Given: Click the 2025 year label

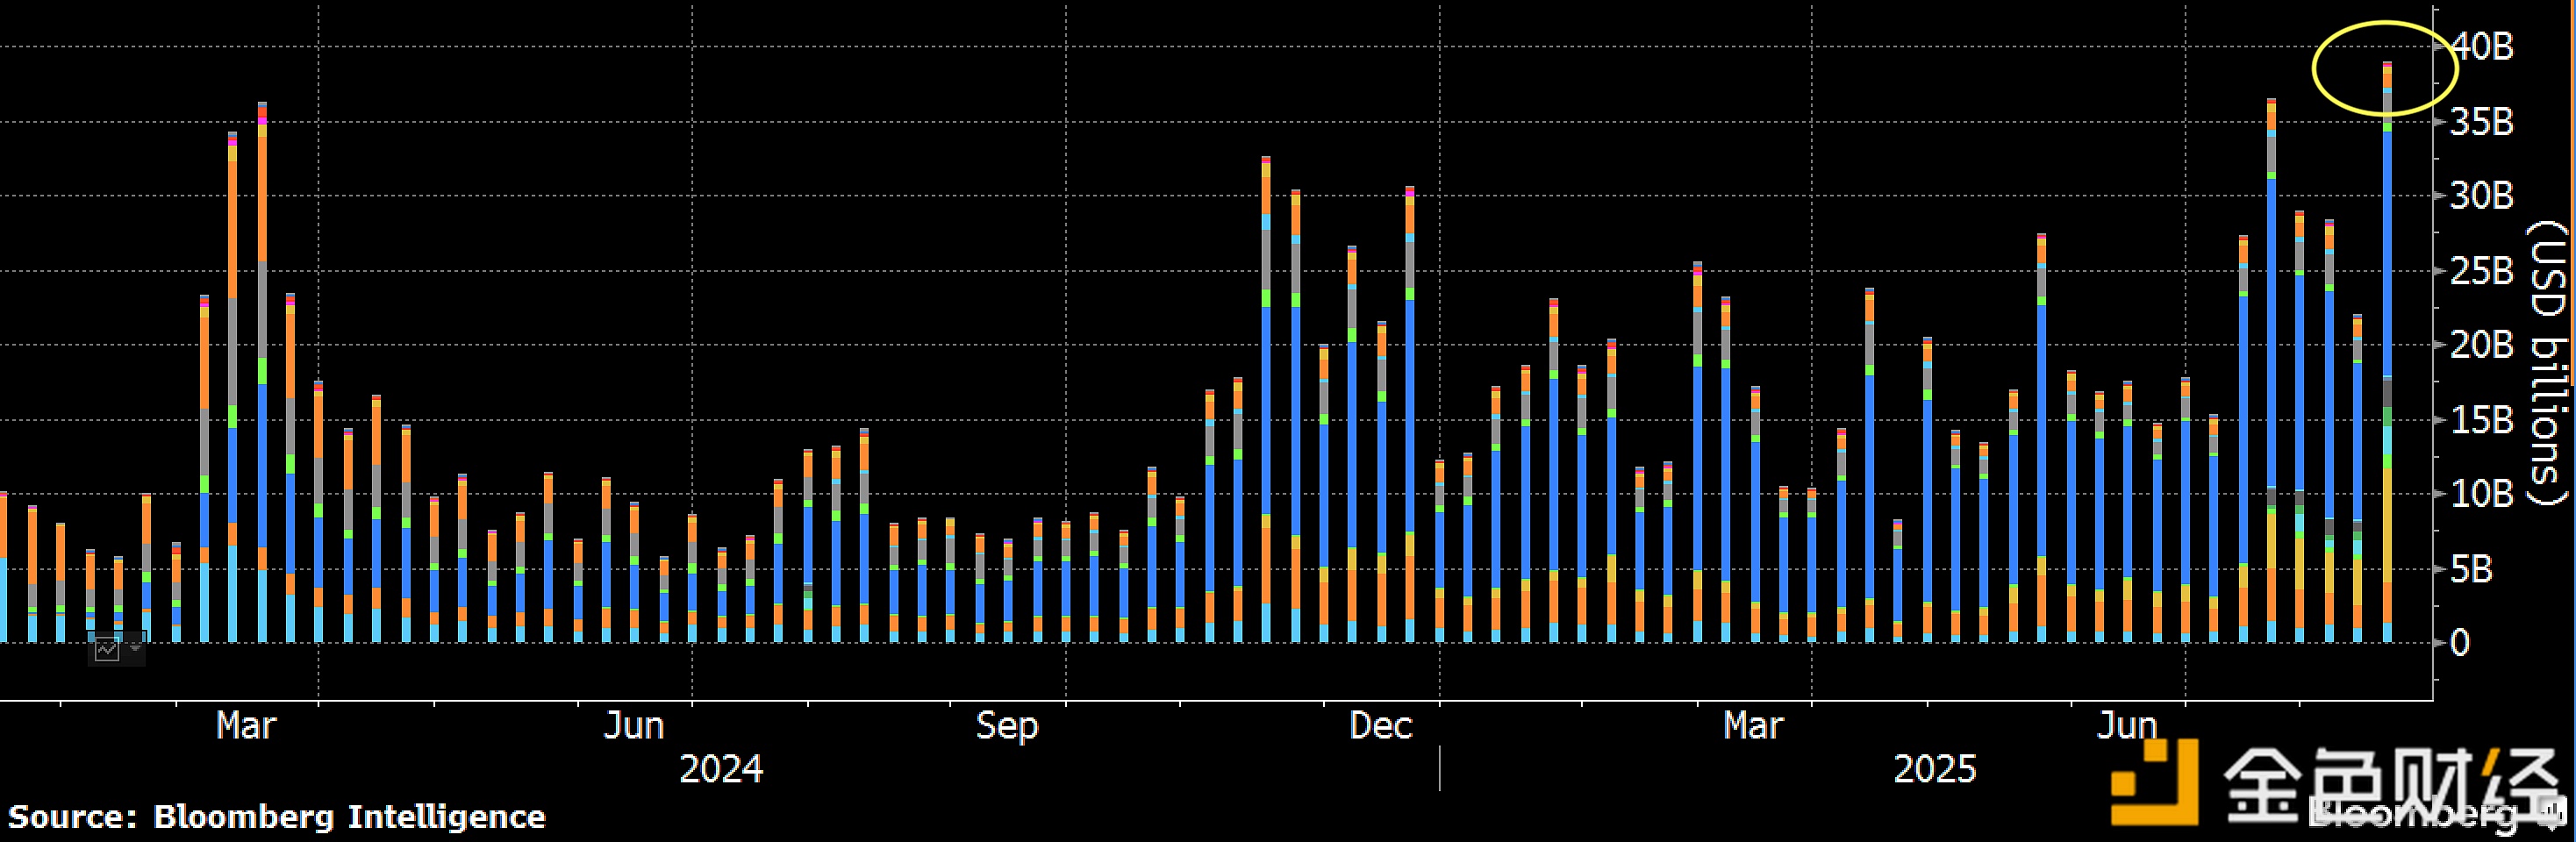Looking at the screenshot, I should pos(1934,769).
